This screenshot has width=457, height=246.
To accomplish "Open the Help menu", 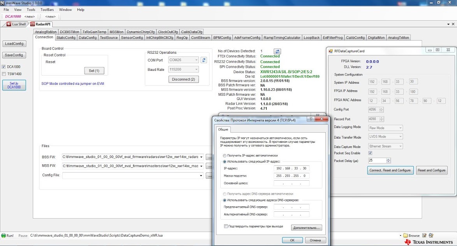I will click(x=81, y=10).
